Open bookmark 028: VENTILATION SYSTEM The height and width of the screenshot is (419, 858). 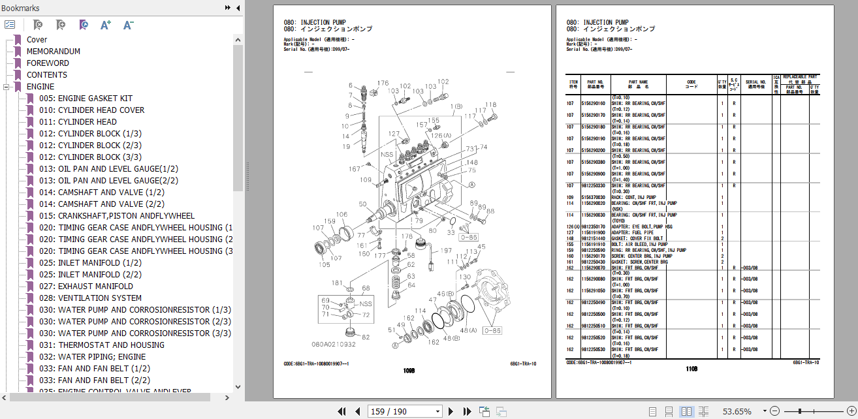click(x=90, y=298)
